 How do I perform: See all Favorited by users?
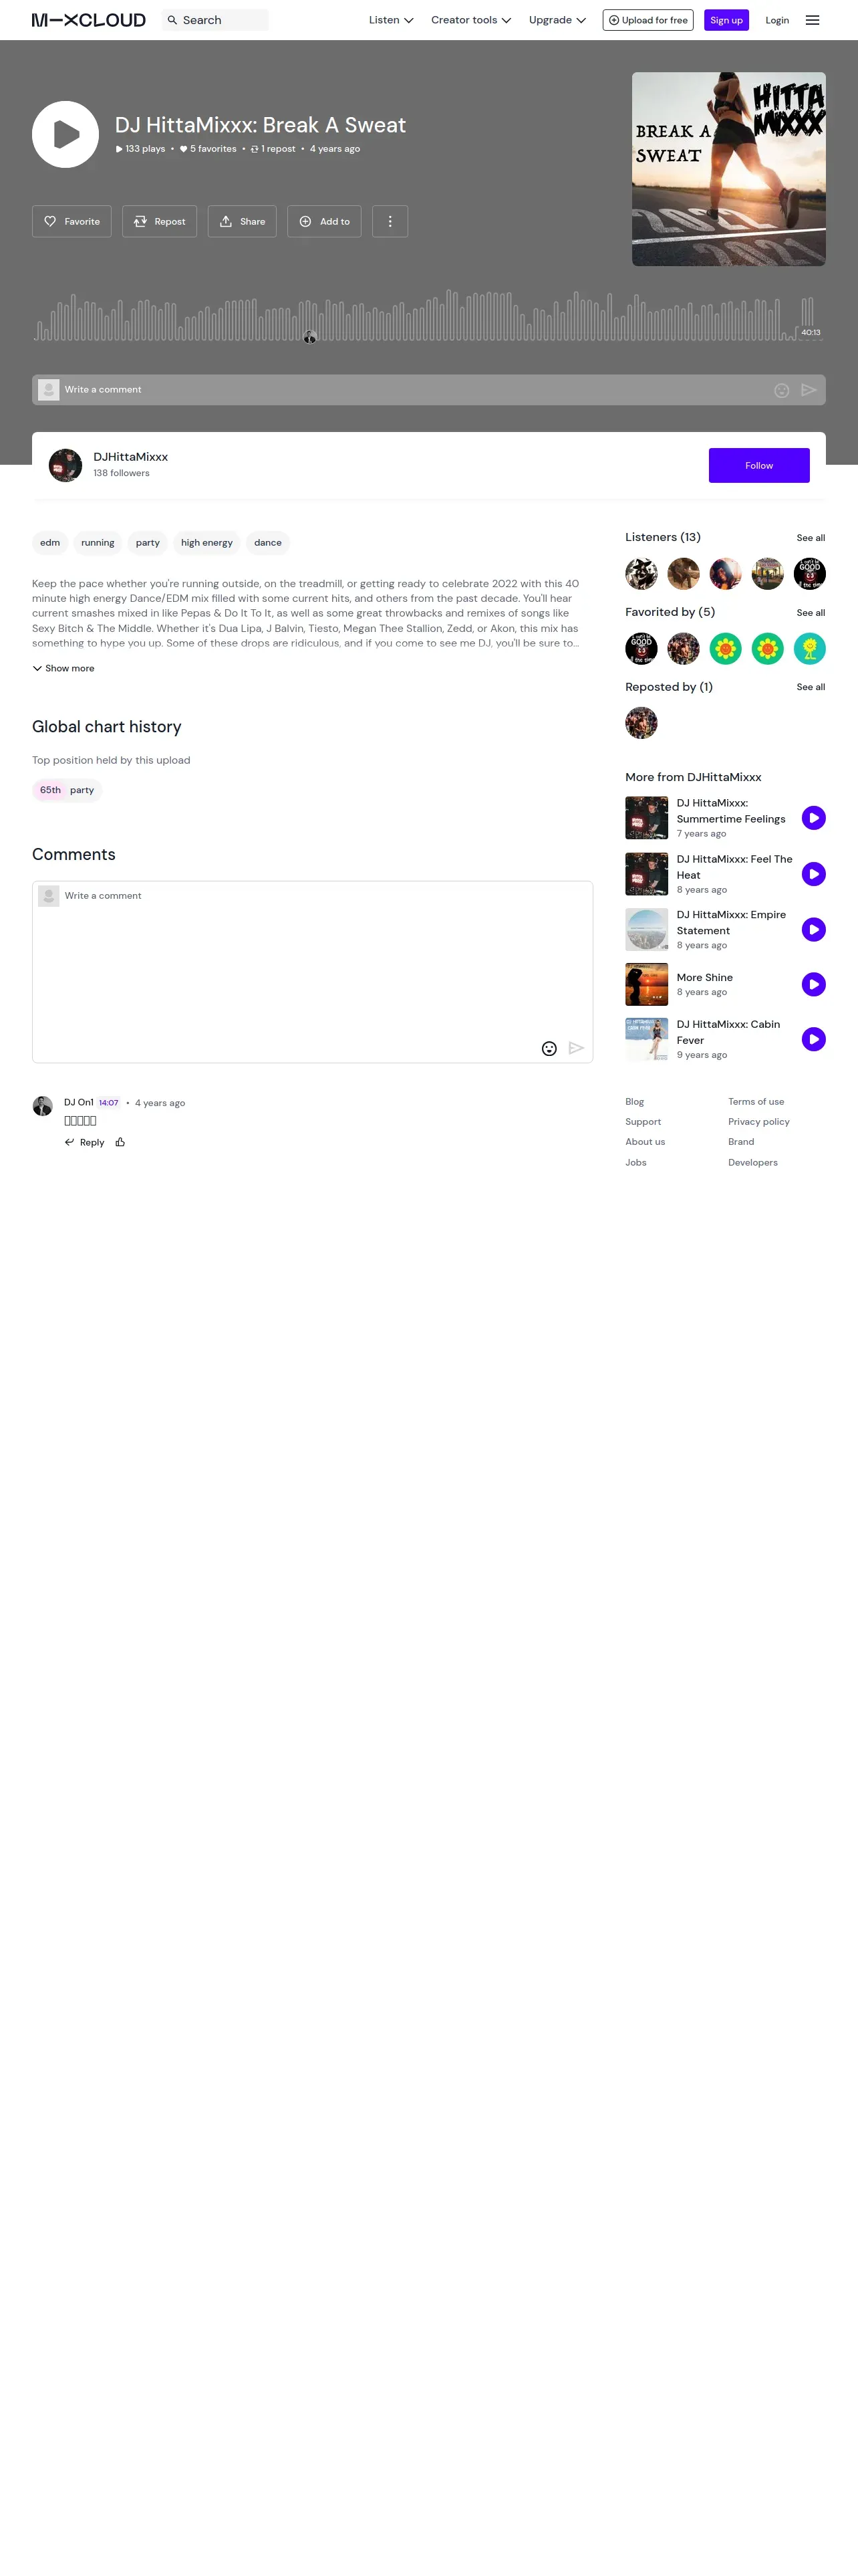tap(811, 613)
